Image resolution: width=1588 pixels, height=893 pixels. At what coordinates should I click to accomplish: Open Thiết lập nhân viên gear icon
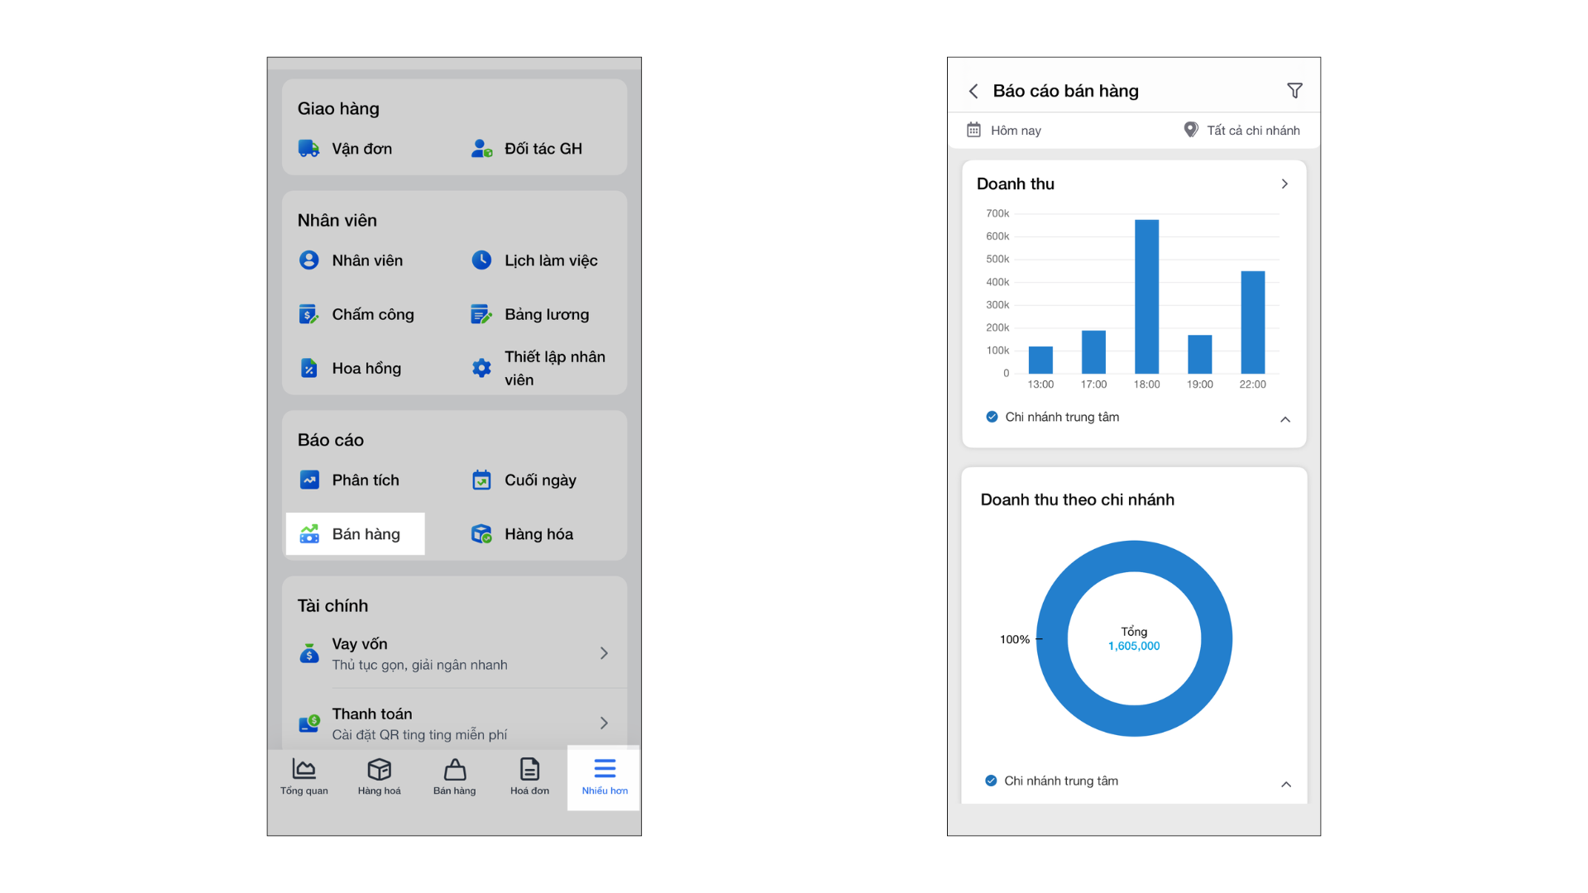coord(481,368)
